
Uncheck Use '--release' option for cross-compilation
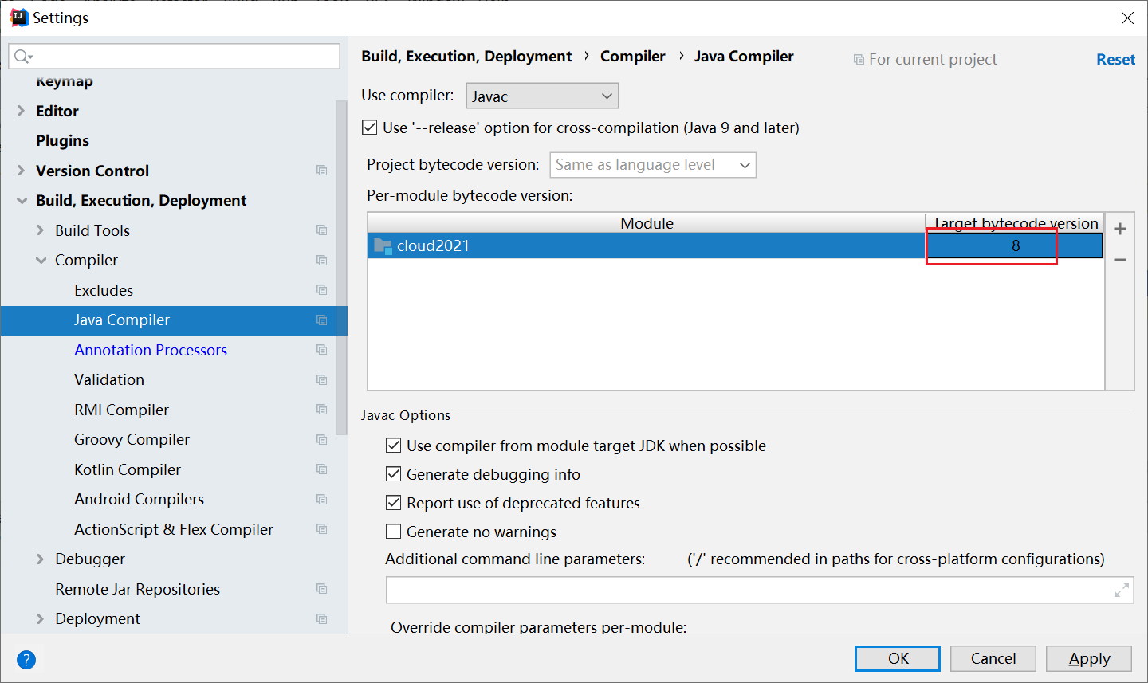[370, 127]
